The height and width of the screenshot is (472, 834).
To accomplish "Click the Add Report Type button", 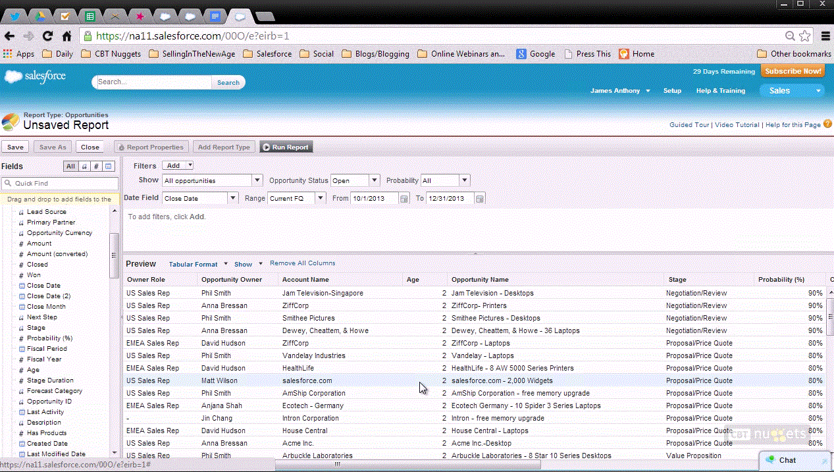I will pos(224,147).
